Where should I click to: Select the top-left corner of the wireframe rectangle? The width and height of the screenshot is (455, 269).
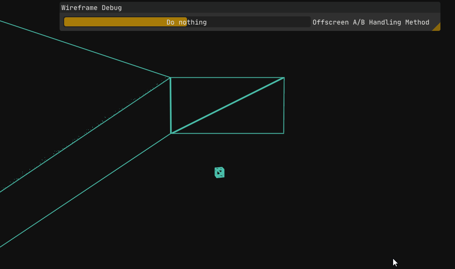(170, 78)
